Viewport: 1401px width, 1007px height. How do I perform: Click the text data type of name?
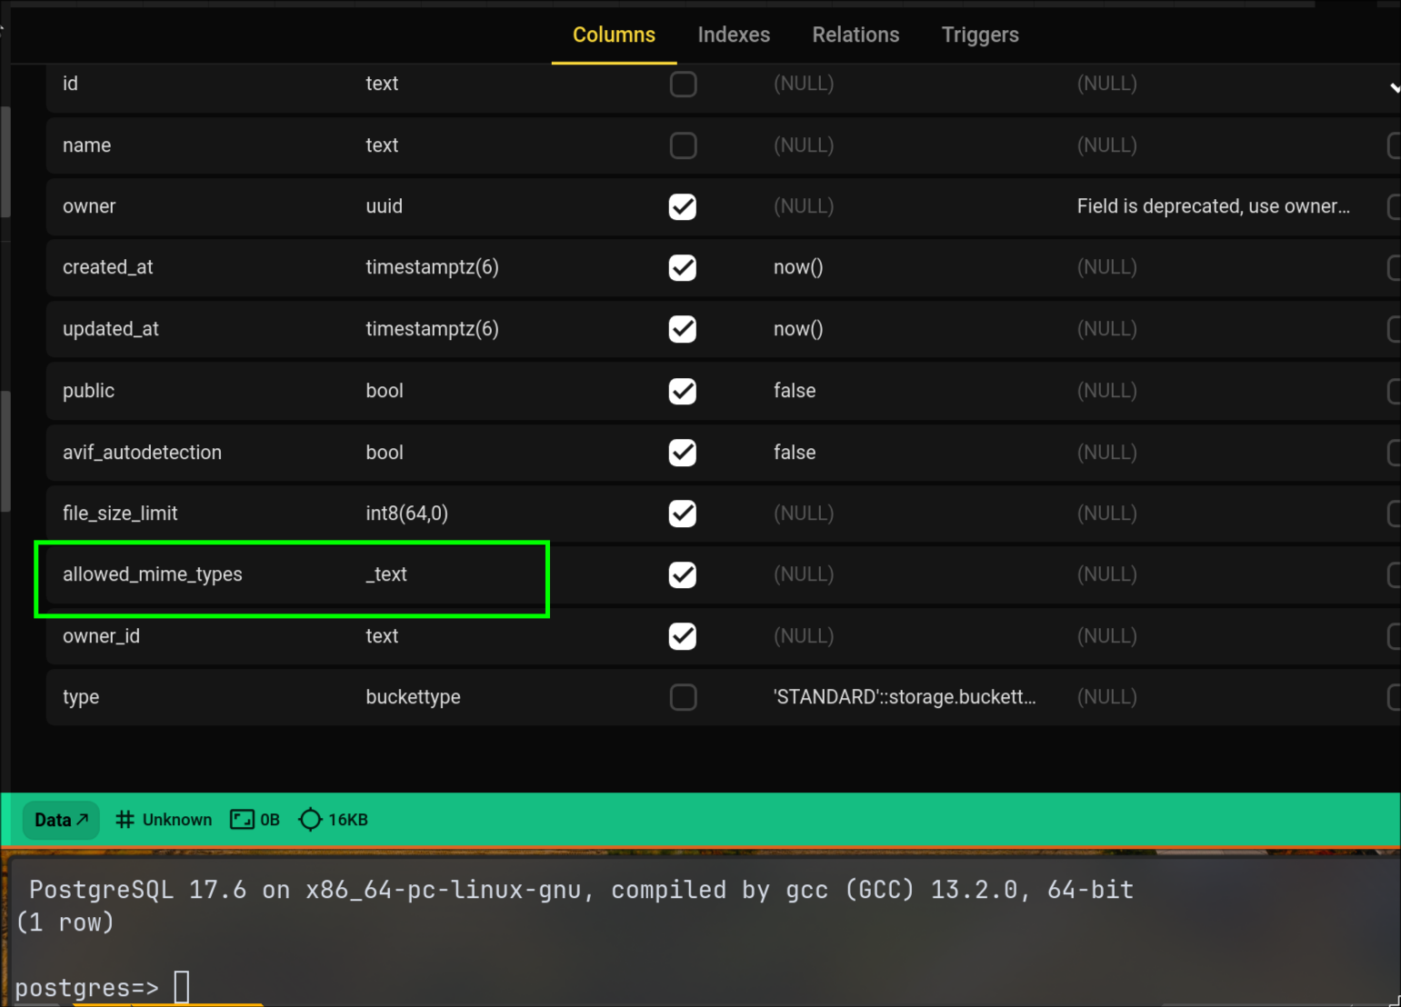point(382,145)
